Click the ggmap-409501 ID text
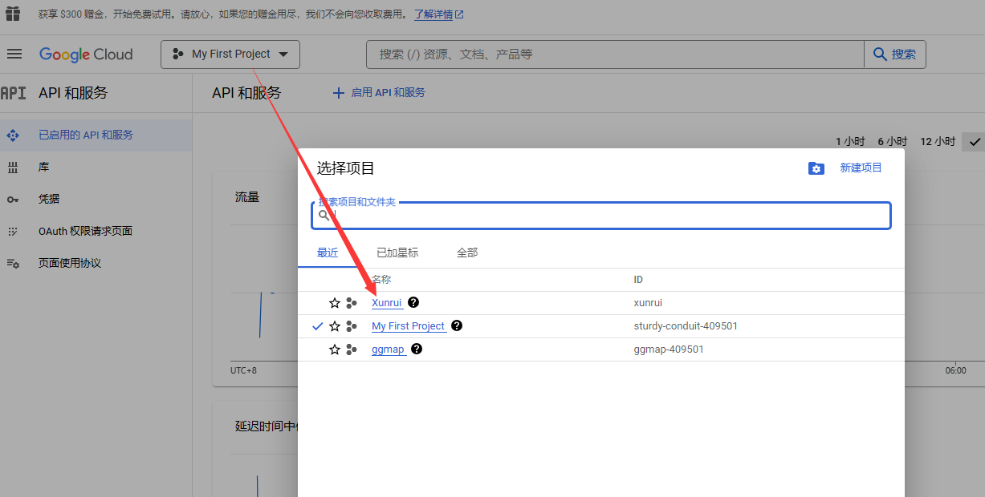Image resolution: width=985 pixels, height=497 pixels. pos(669,350)
